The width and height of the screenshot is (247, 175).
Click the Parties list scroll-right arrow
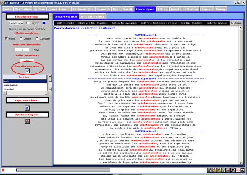(46, 93)
